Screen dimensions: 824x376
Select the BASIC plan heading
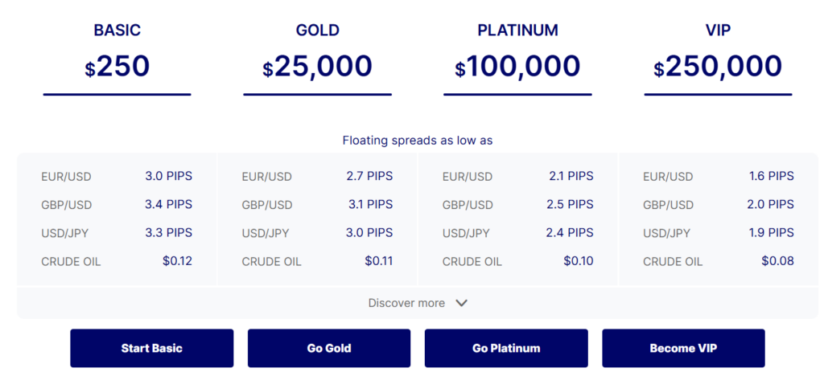[x=117, y=31]
